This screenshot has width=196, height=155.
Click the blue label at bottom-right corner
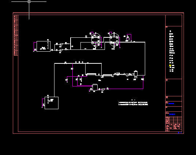(180, 133)
